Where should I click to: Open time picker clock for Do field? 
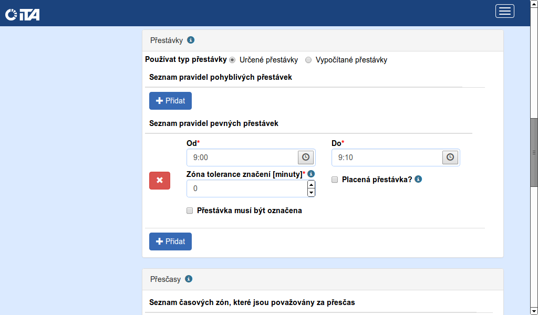click(x=450, y=157)
